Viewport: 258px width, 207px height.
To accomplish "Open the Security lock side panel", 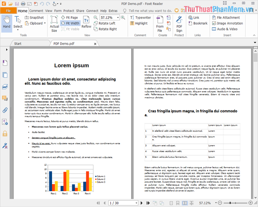I will click(x=5, y=133).
